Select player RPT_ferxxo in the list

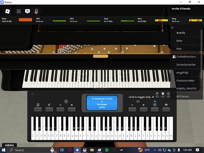click(x=186, y=97)
